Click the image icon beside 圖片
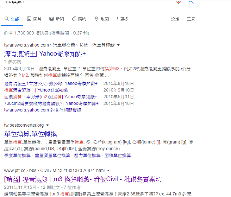The image size is (231, 197). pos(29,19)
